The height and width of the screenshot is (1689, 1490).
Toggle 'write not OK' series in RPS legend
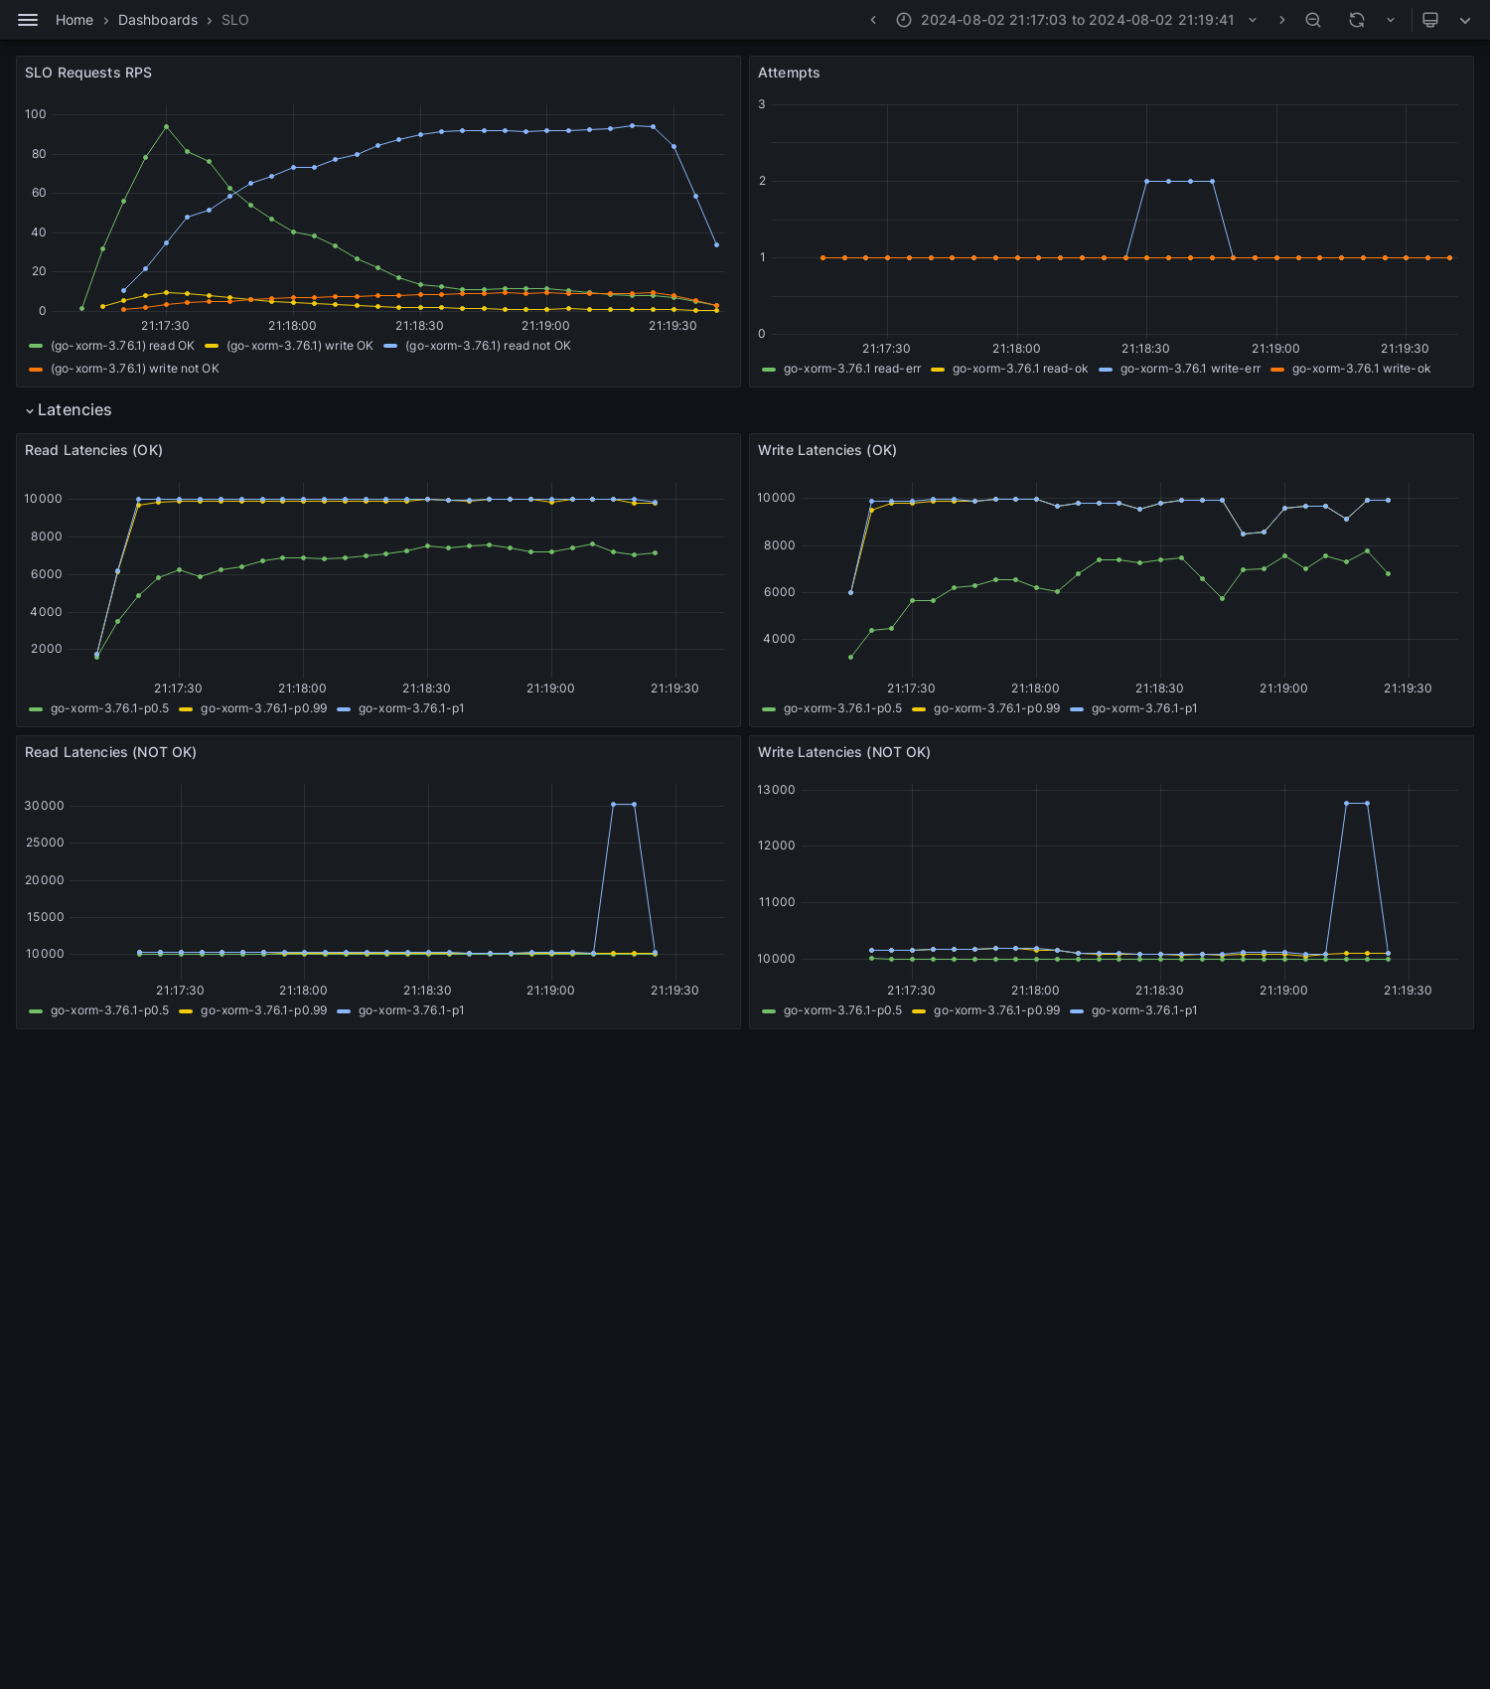[135, 369]
